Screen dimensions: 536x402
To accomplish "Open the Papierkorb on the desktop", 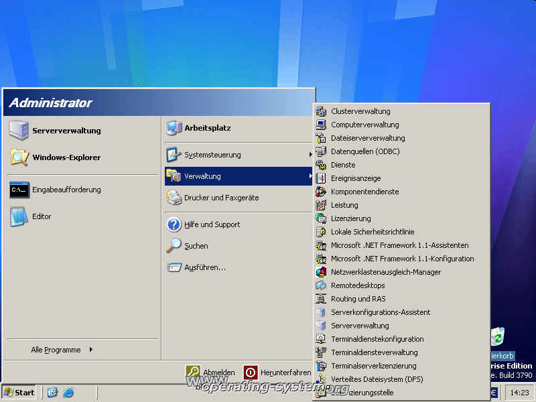I will [x=498, y=338].
